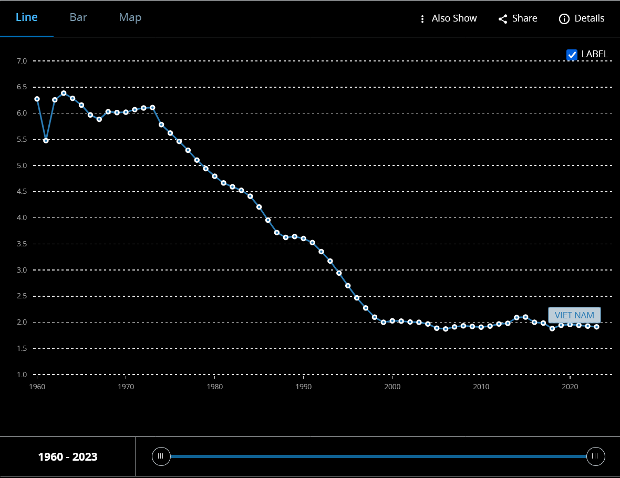Click the 2010 x-axis label
This screenshot has width=620, height=478.
point(481,387)
